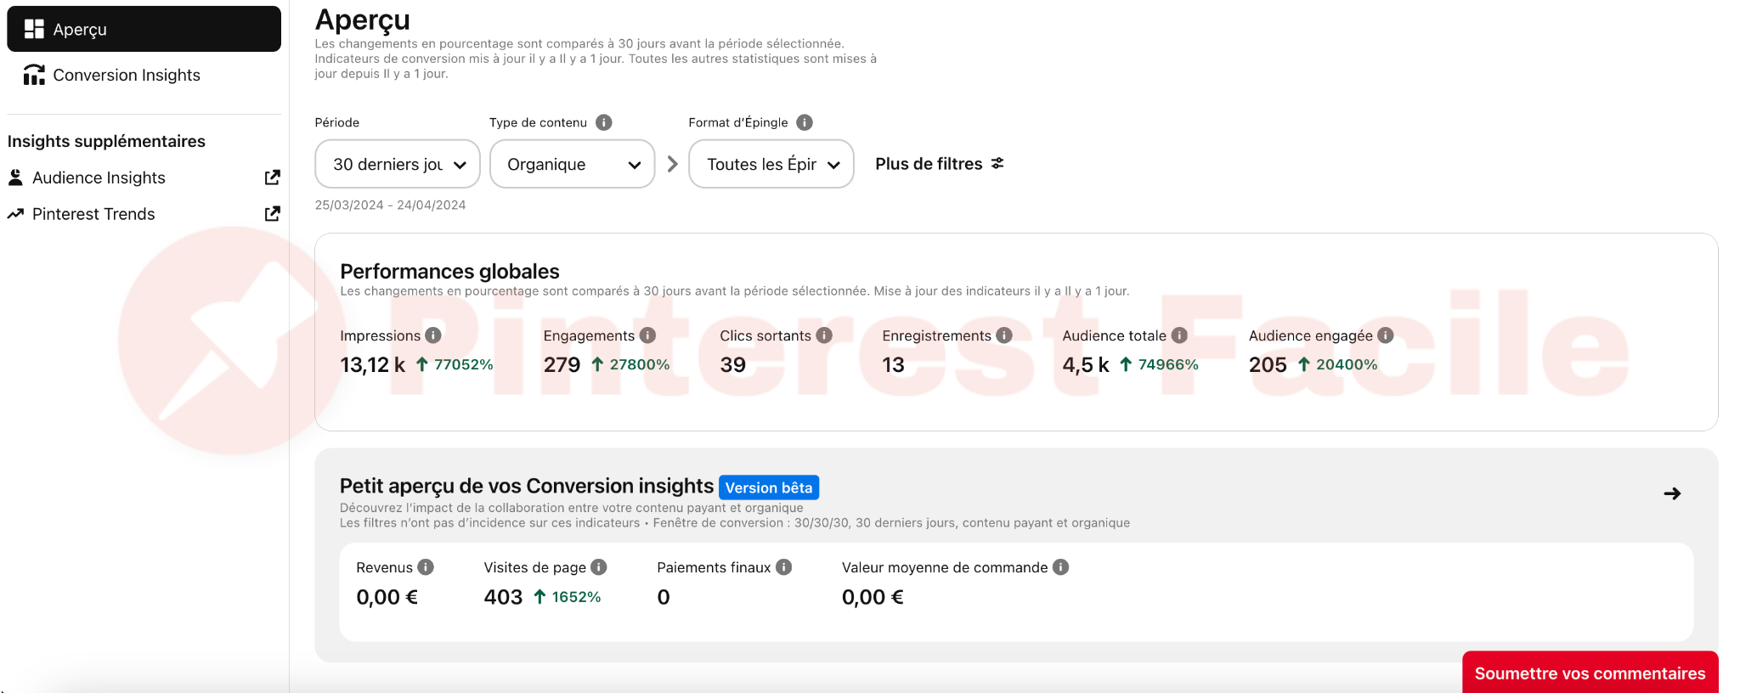Click the Clics sortants value 39
Viewport: 1740px width, 693px height.
pyautogui.click(x=733, y=365)
